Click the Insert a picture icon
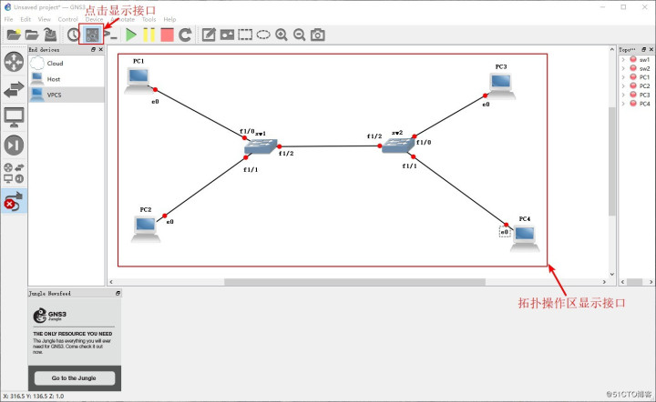This screenshot has height=402, width=656. (x=227, y=35)
